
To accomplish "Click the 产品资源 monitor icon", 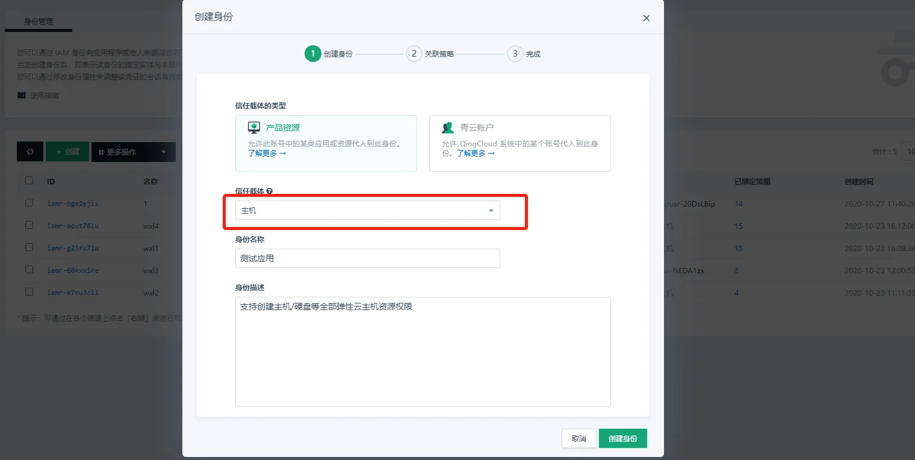I will pyautogui.click(x=254, y=128).
